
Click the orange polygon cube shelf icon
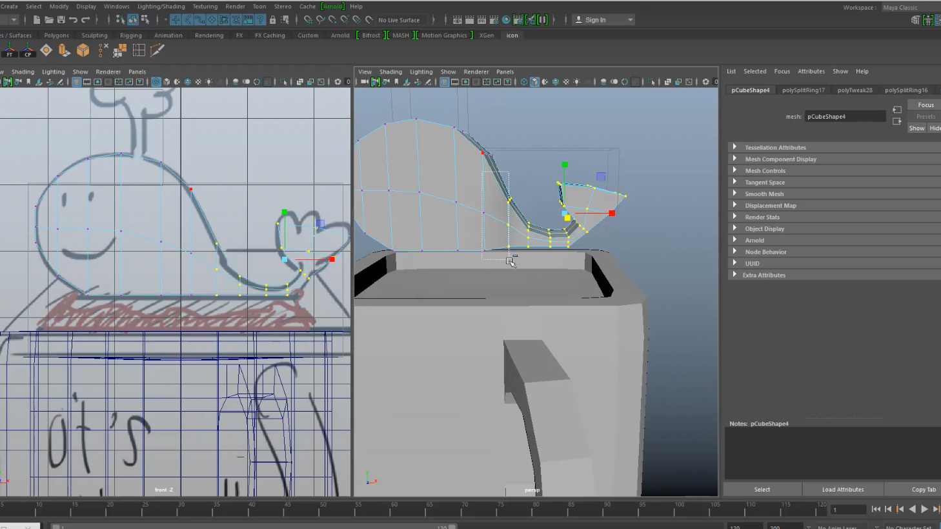click(x=83, y=50)
